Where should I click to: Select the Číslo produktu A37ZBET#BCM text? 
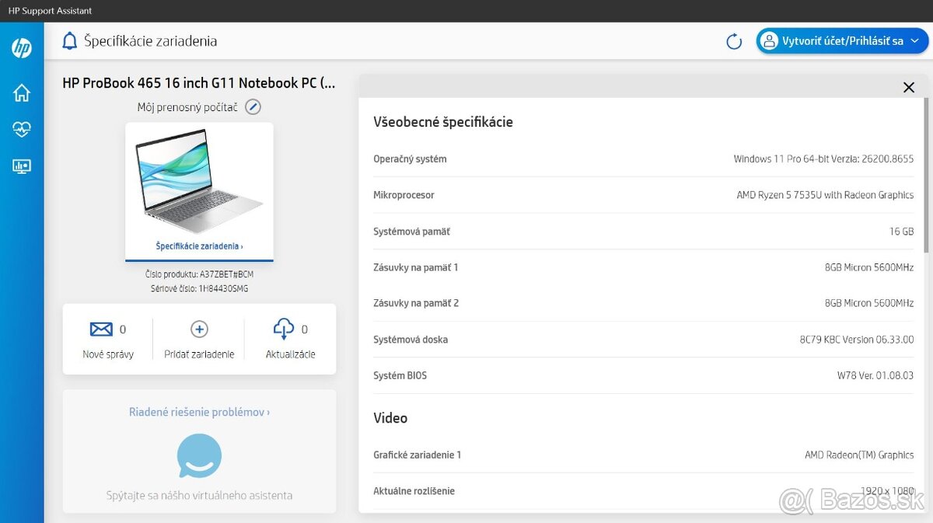point(199,274)
